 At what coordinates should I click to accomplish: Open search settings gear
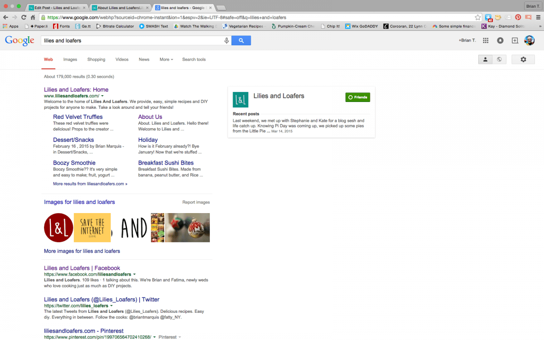[523, 59]
